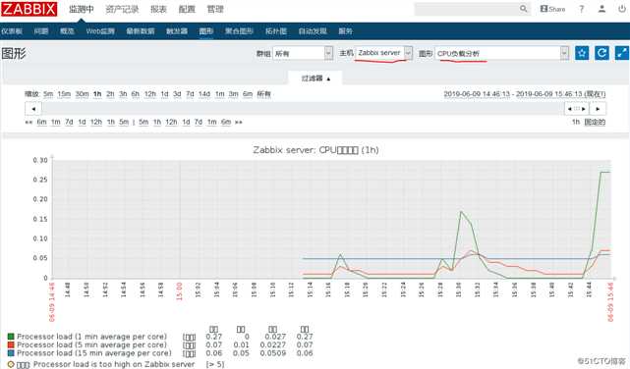Go to 仪表板 submenu
630x369 pixels.
pyautogui.click(x=12, y=30)
